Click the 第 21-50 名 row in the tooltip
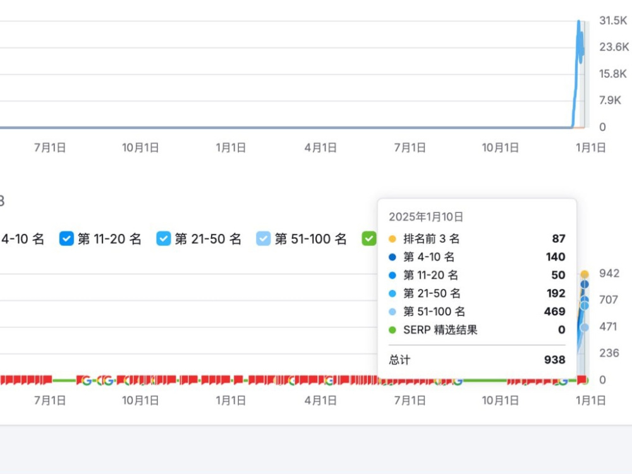Screen dimensions: 632x474 [477, 293]
